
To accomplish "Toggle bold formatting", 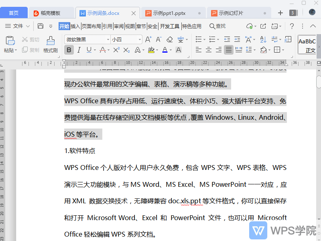I will [x=69, y=50].
